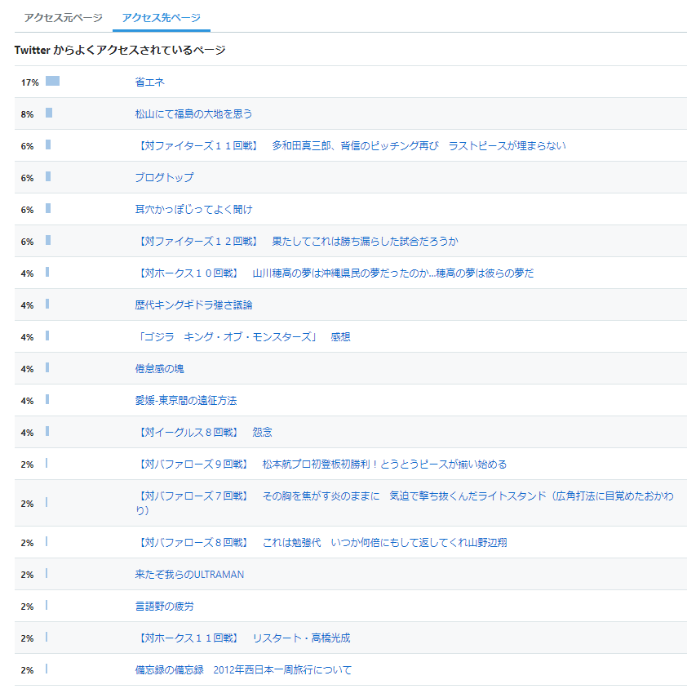
Task: Click the 17% bar for 省エネ
Action: tap(53, 81)
